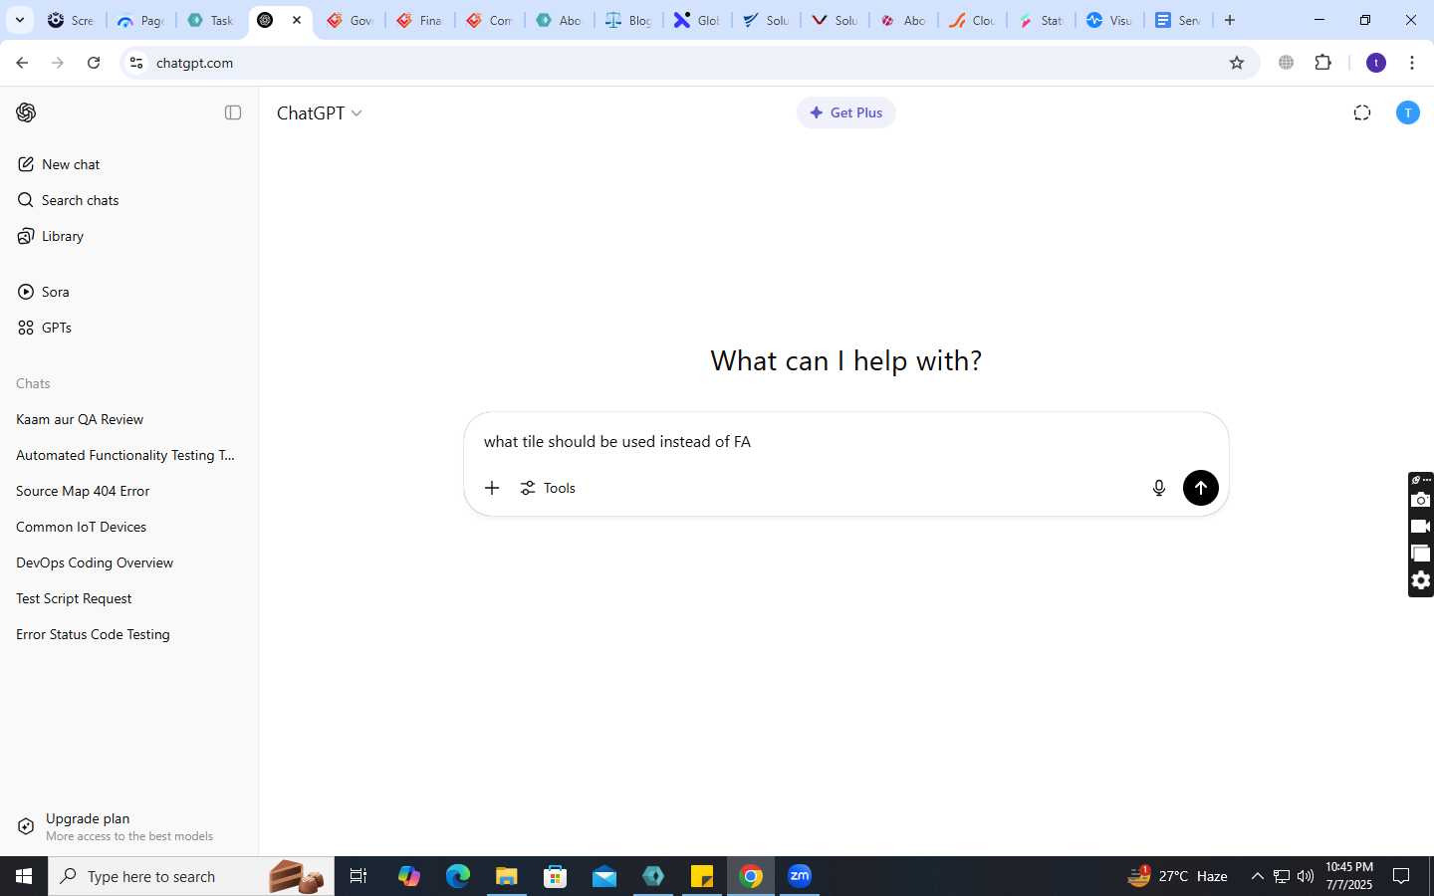Click the chatgpt.com address bar
The image size is (1434, 896).
click(x=687, y=63)
